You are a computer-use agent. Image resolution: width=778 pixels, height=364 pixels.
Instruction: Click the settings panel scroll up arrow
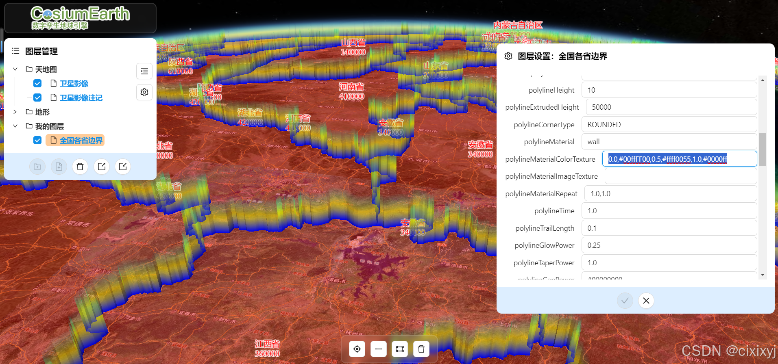point(763,80)
